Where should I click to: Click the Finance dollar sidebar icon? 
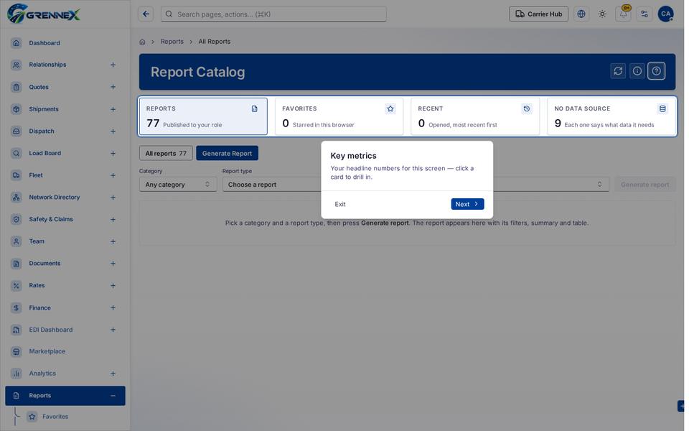point(17,308)
